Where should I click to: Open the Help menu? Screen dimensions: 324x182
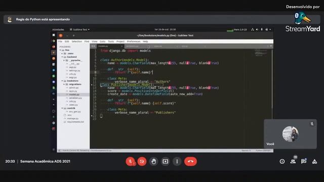[x=145, y=41]
